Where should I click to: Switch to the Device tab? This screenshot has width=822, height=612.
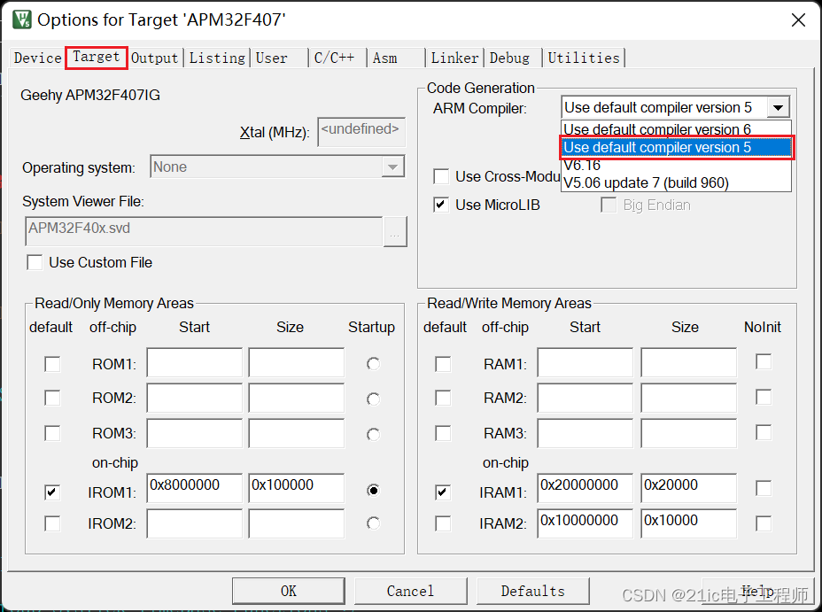(x=36, y=58)
